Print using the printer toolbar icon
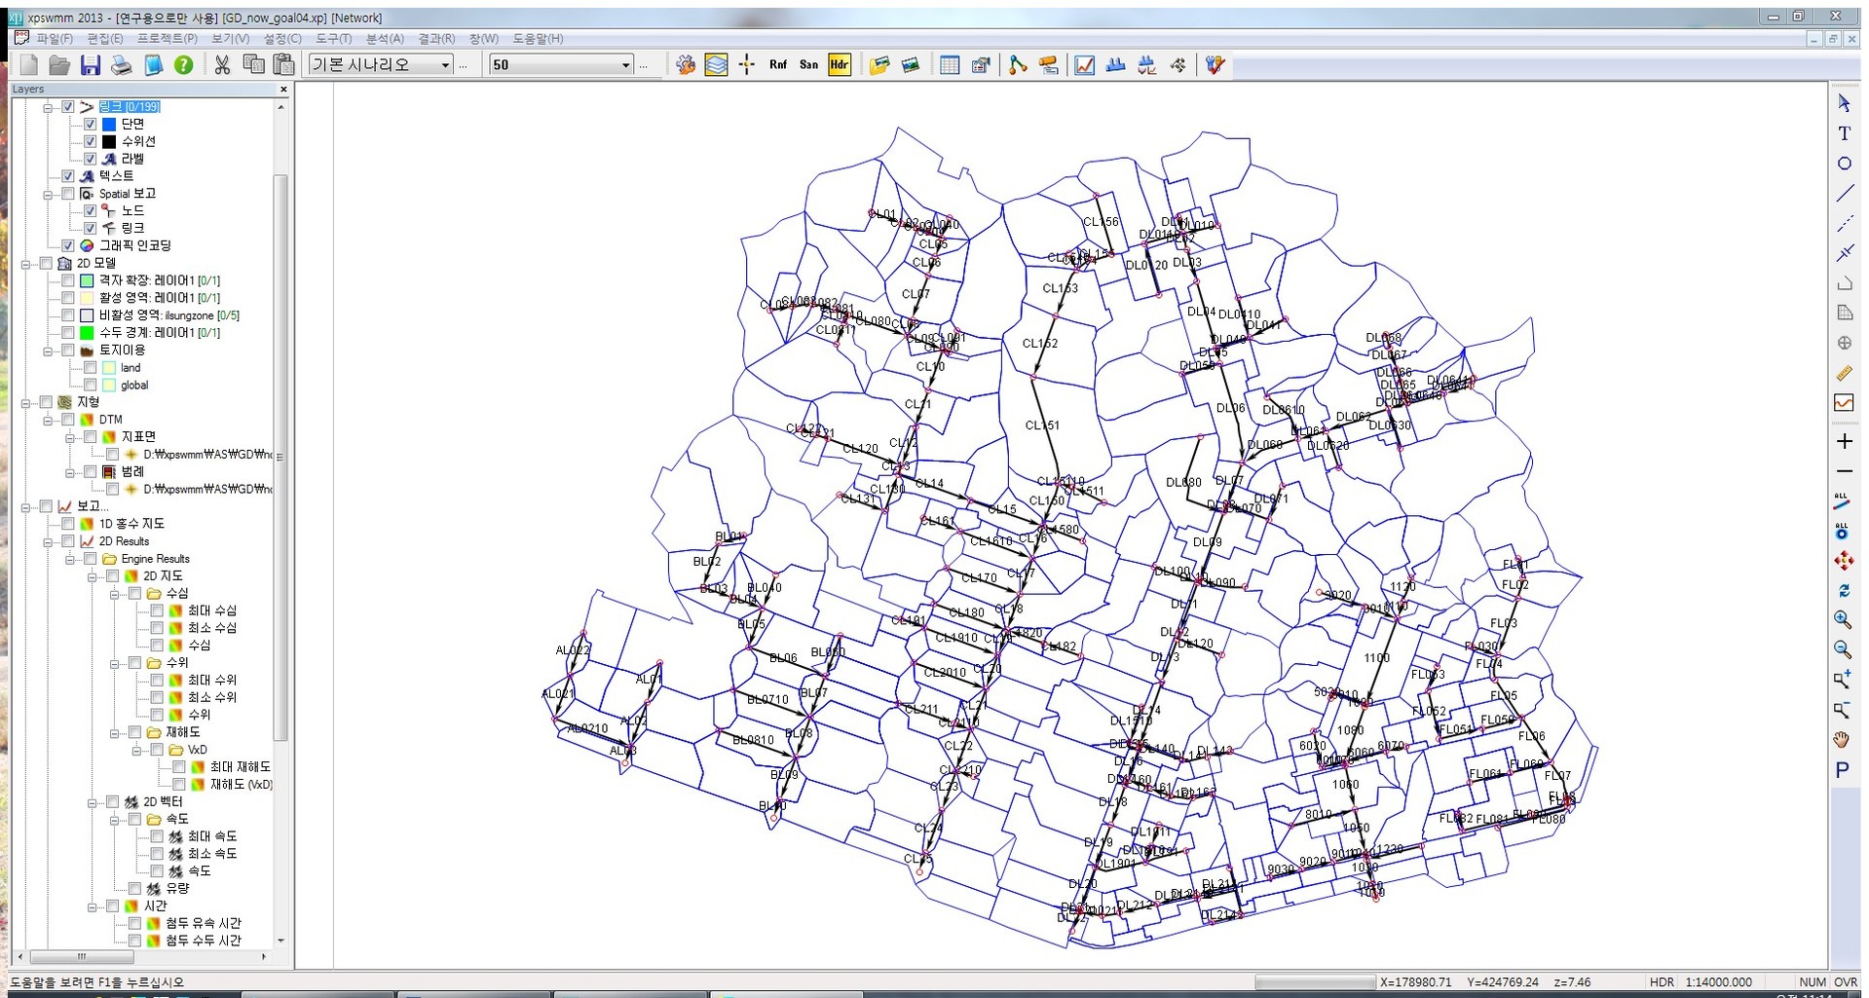 122,65
